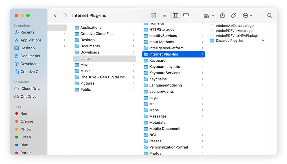Select Desktop folder in the home column
Image resolution: width=287 pixels, height=164 pixels.
(x=104, y=40)
